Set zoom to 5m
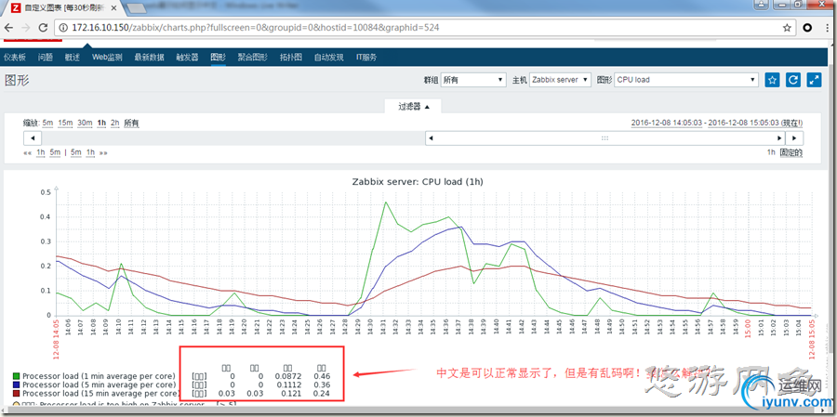 (48, 123)
